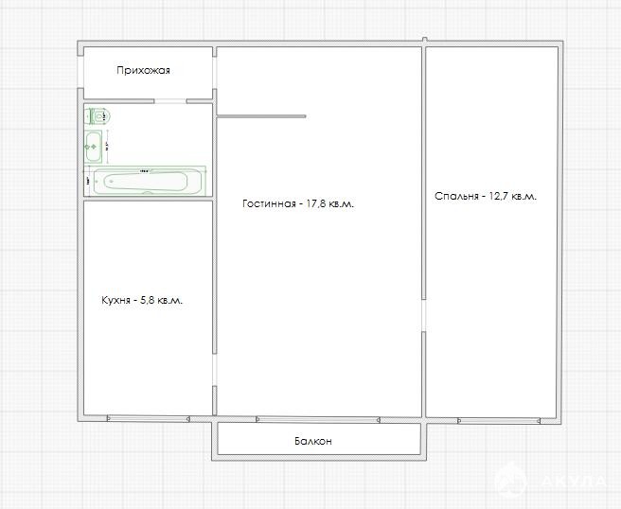Screen dimensions: 621x509
Task: Select the bathtub fixture
Action: tap(151, 181)
